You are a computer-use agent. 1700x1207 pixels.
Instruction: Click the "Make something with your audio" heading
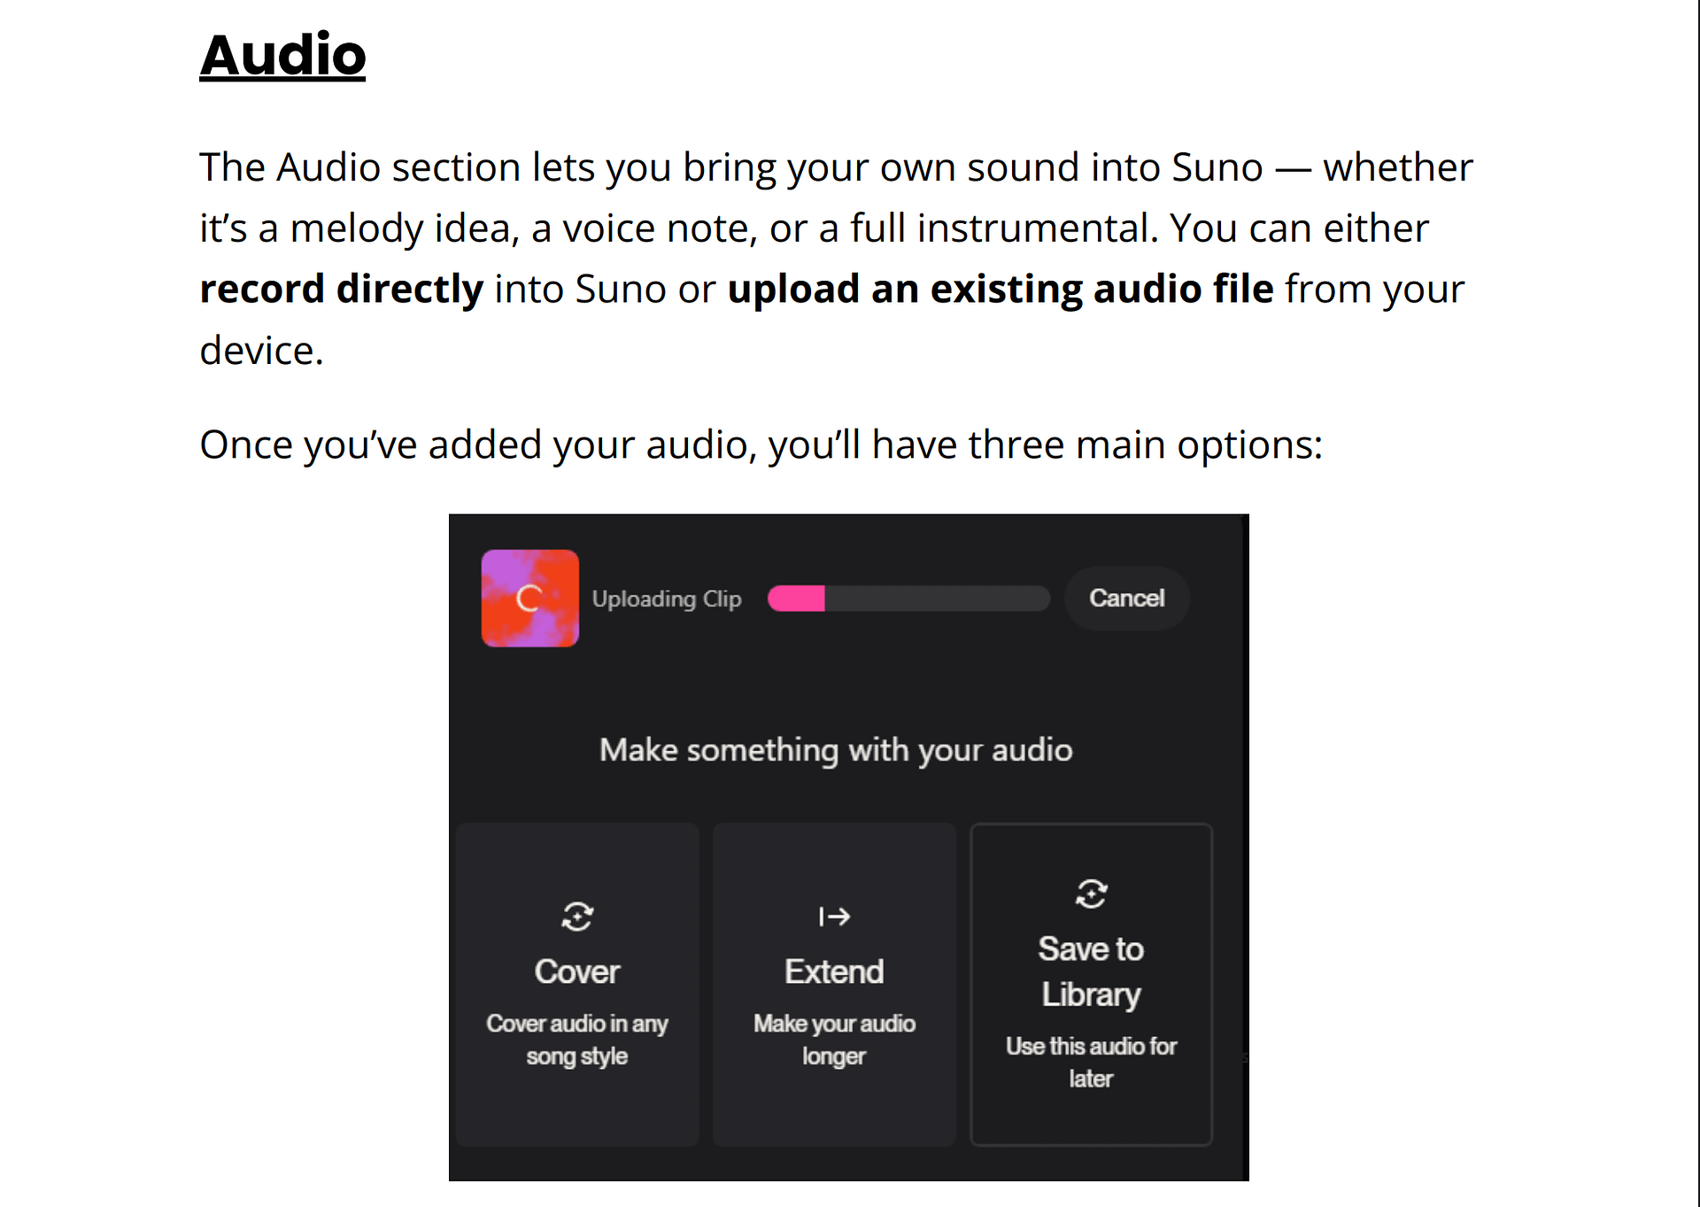coord(836,750)
